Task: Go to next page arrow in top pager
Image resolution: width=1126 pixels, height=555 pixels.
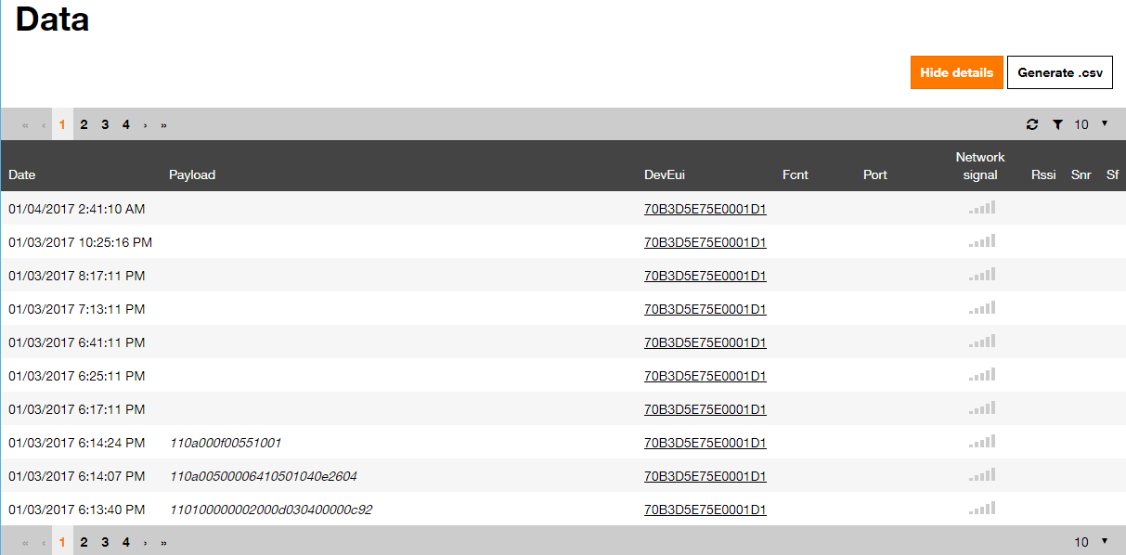Action: tap(145, 124)
